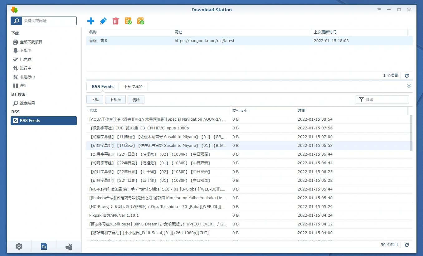Collapse the lower panel with double chevron
This screenshot has height=256, width=423.
point(409,86)
